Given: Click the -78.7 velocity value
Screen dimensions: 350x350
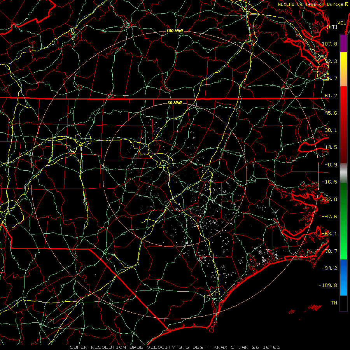Looking at the screenshot, I should 329,251.
